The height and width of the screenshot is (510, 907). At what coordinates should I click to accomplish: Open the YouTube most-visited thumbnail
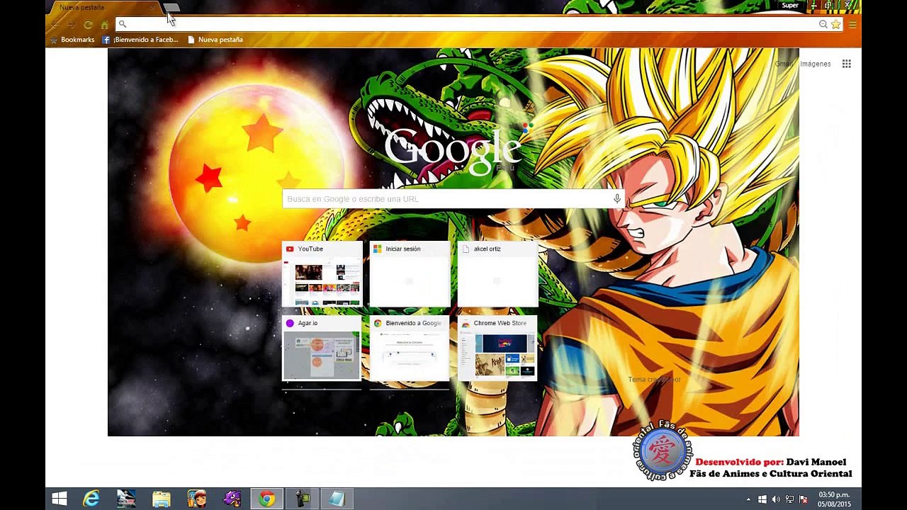coord(322,274)
